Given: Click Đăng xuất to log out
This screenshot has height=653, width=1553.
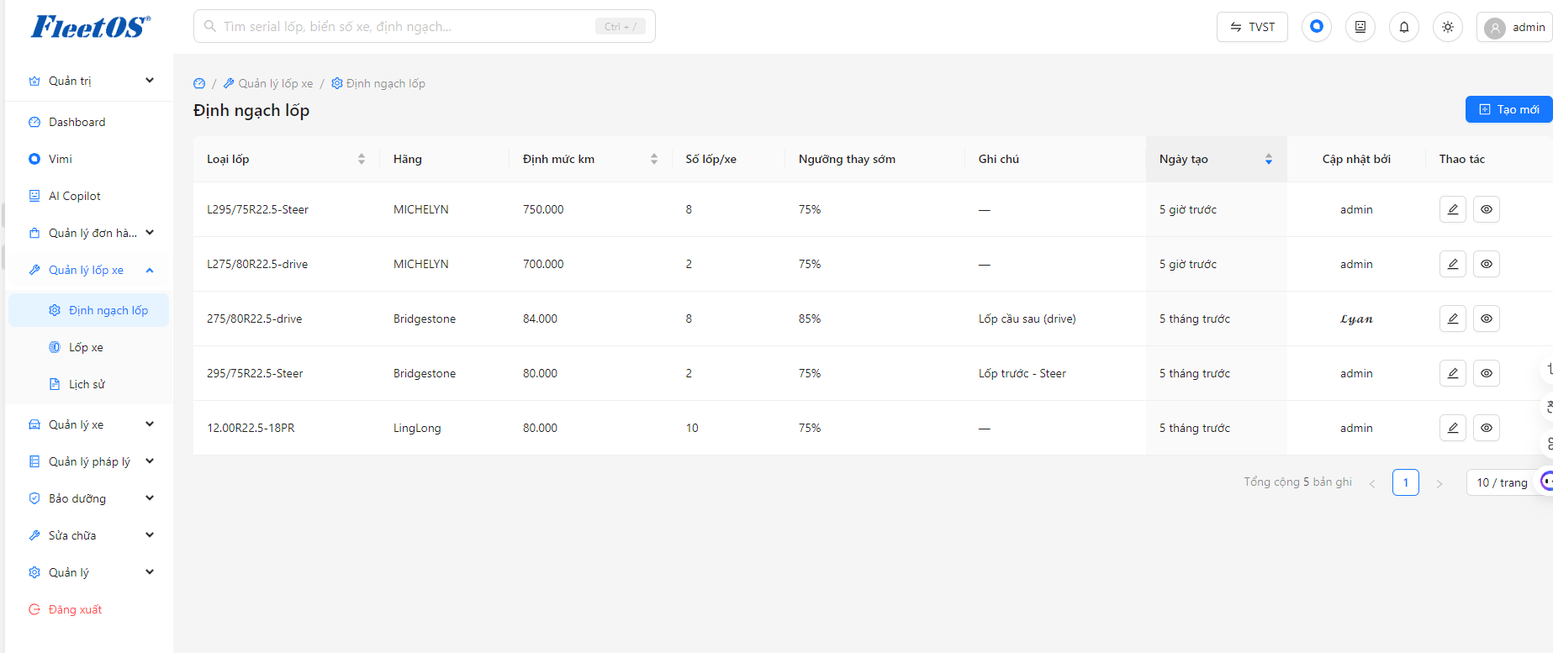Looking at the screenshot, I should [91, 609].
